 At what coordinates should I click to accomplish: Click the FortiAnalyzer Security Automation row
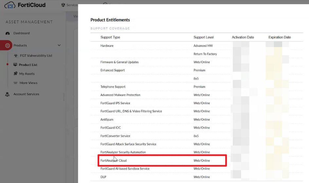tap(123, 152)
